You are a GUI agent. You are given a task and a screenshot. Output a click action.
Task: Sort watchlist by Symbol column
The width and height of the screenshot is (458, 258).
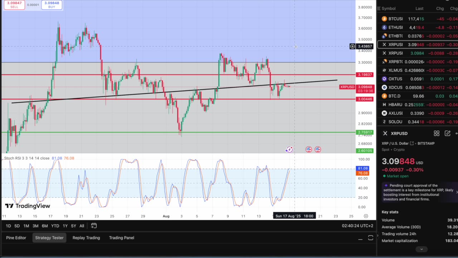tap(389, 9)
